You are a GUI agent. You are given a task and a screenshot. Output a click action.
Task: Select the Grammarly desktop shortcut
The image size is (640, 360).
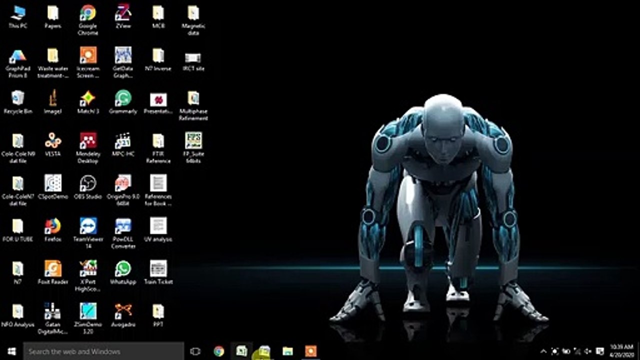[123, 102]
